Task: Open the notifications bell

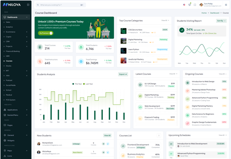Action: point(189,5)
